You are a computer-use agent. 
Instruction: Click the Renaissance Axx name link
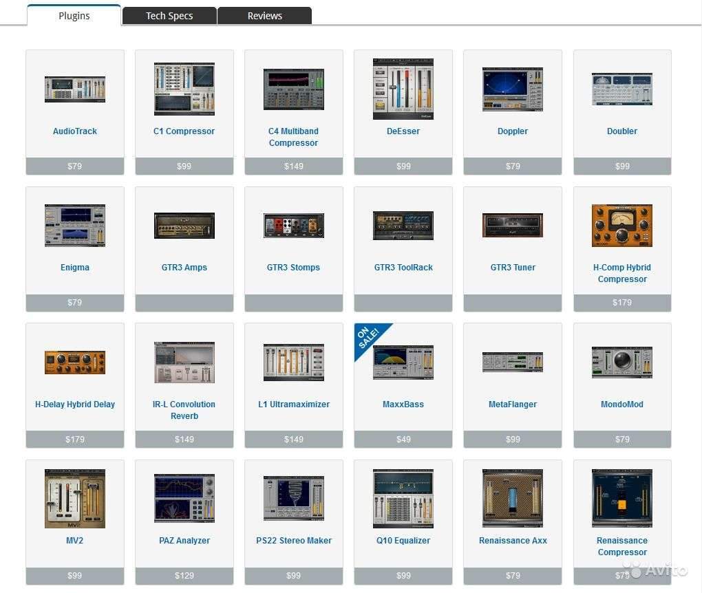point(513,541)
